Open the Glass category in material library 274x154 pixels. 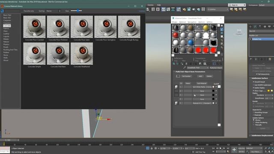pyautogui.click(x=6, y=31)
